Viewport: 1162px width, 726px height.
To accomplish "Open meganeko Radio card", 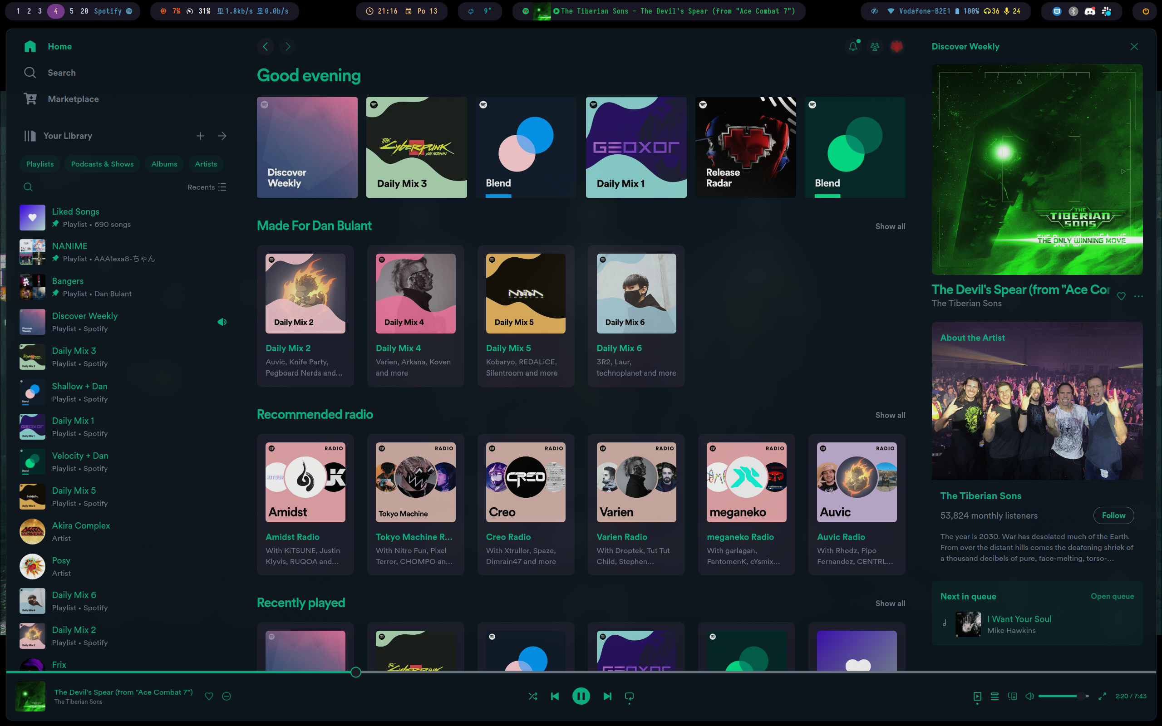I will coord(747,505).
